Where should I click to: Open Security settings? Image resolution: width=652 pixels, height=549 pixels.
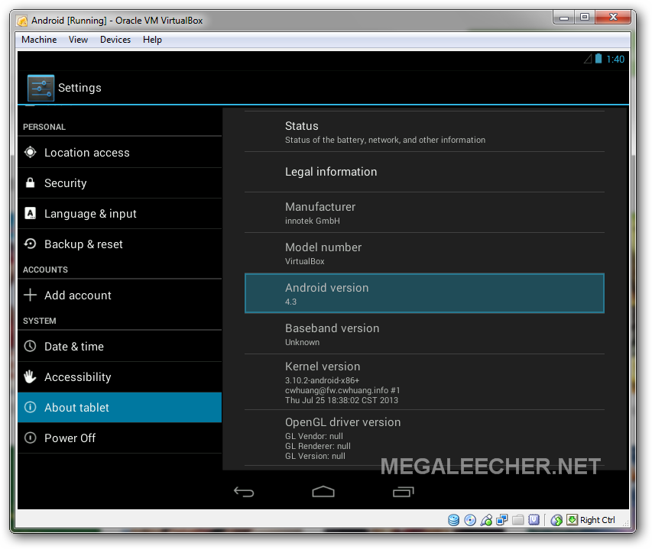tap(120, 182)
